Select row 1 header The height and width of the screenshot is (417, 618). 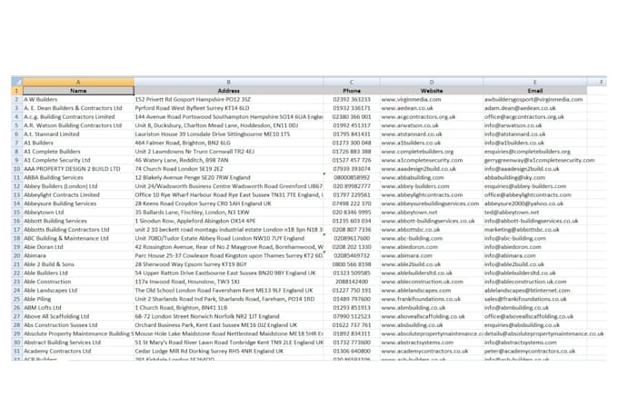coord(16,91)
